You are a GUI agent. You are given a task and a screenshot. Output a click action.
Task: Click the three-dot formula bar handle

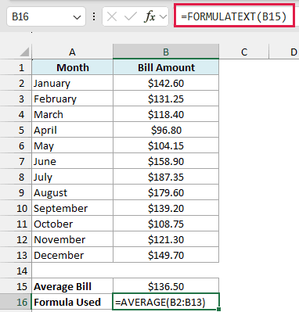tap(94, 17)
